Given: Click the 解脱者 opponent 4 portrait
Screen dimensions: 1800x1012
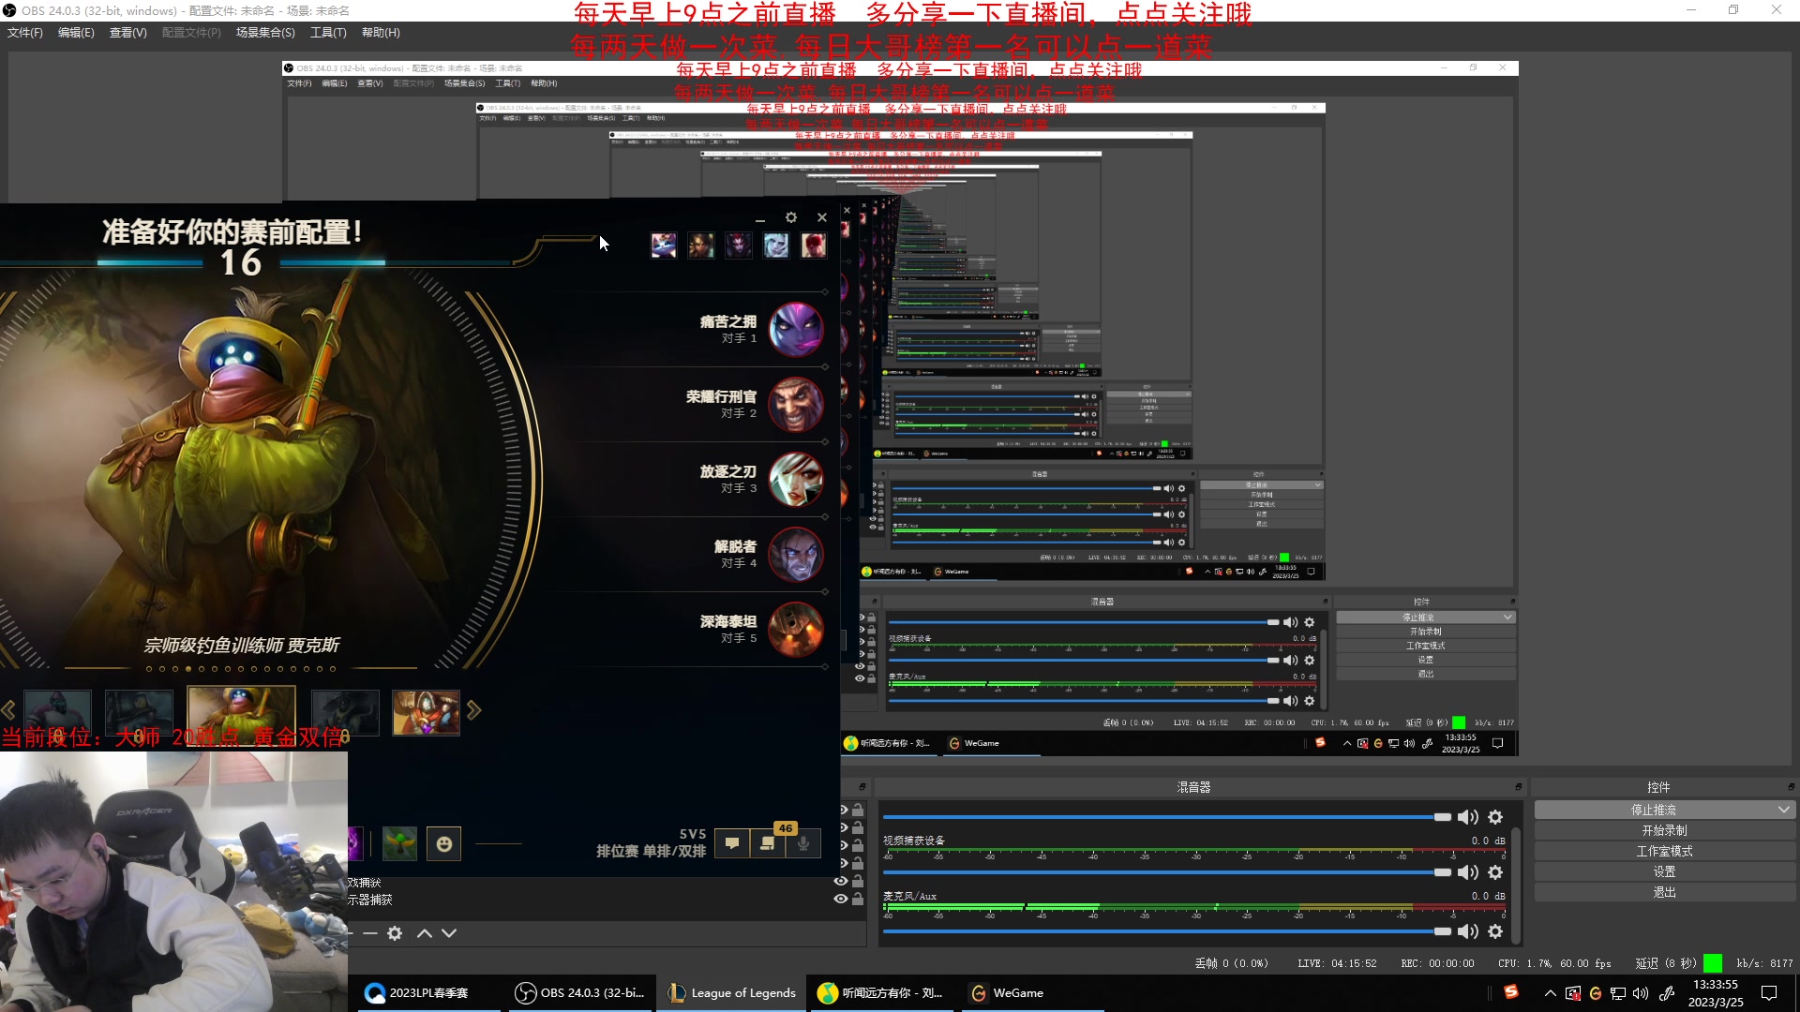Looking at the screenshot, I should pos(796,554).
